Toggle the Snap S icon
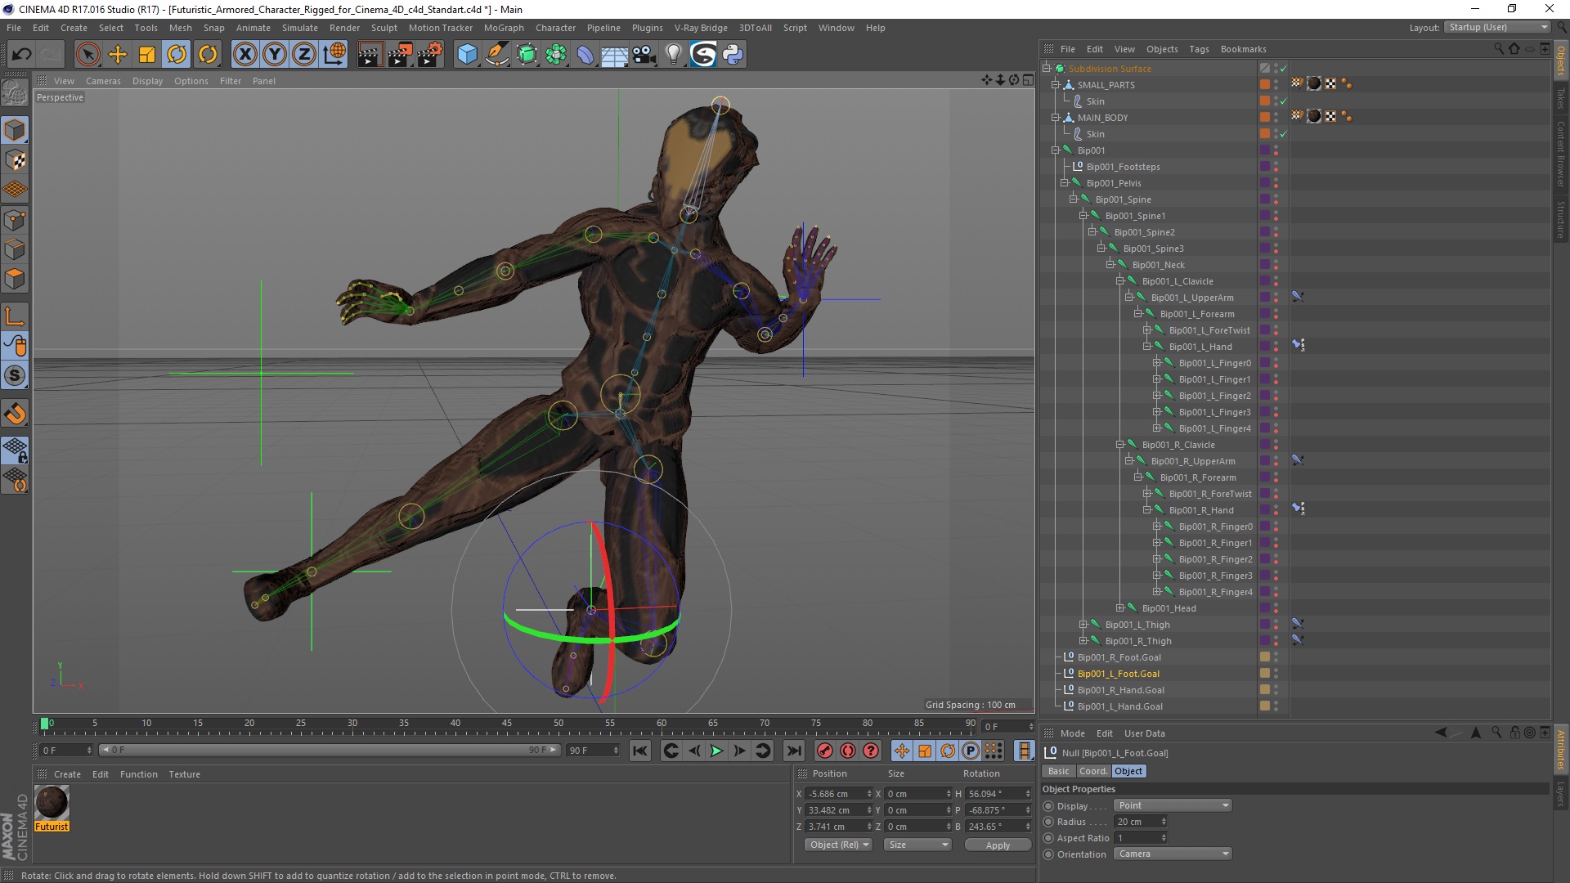 [15, 376]
